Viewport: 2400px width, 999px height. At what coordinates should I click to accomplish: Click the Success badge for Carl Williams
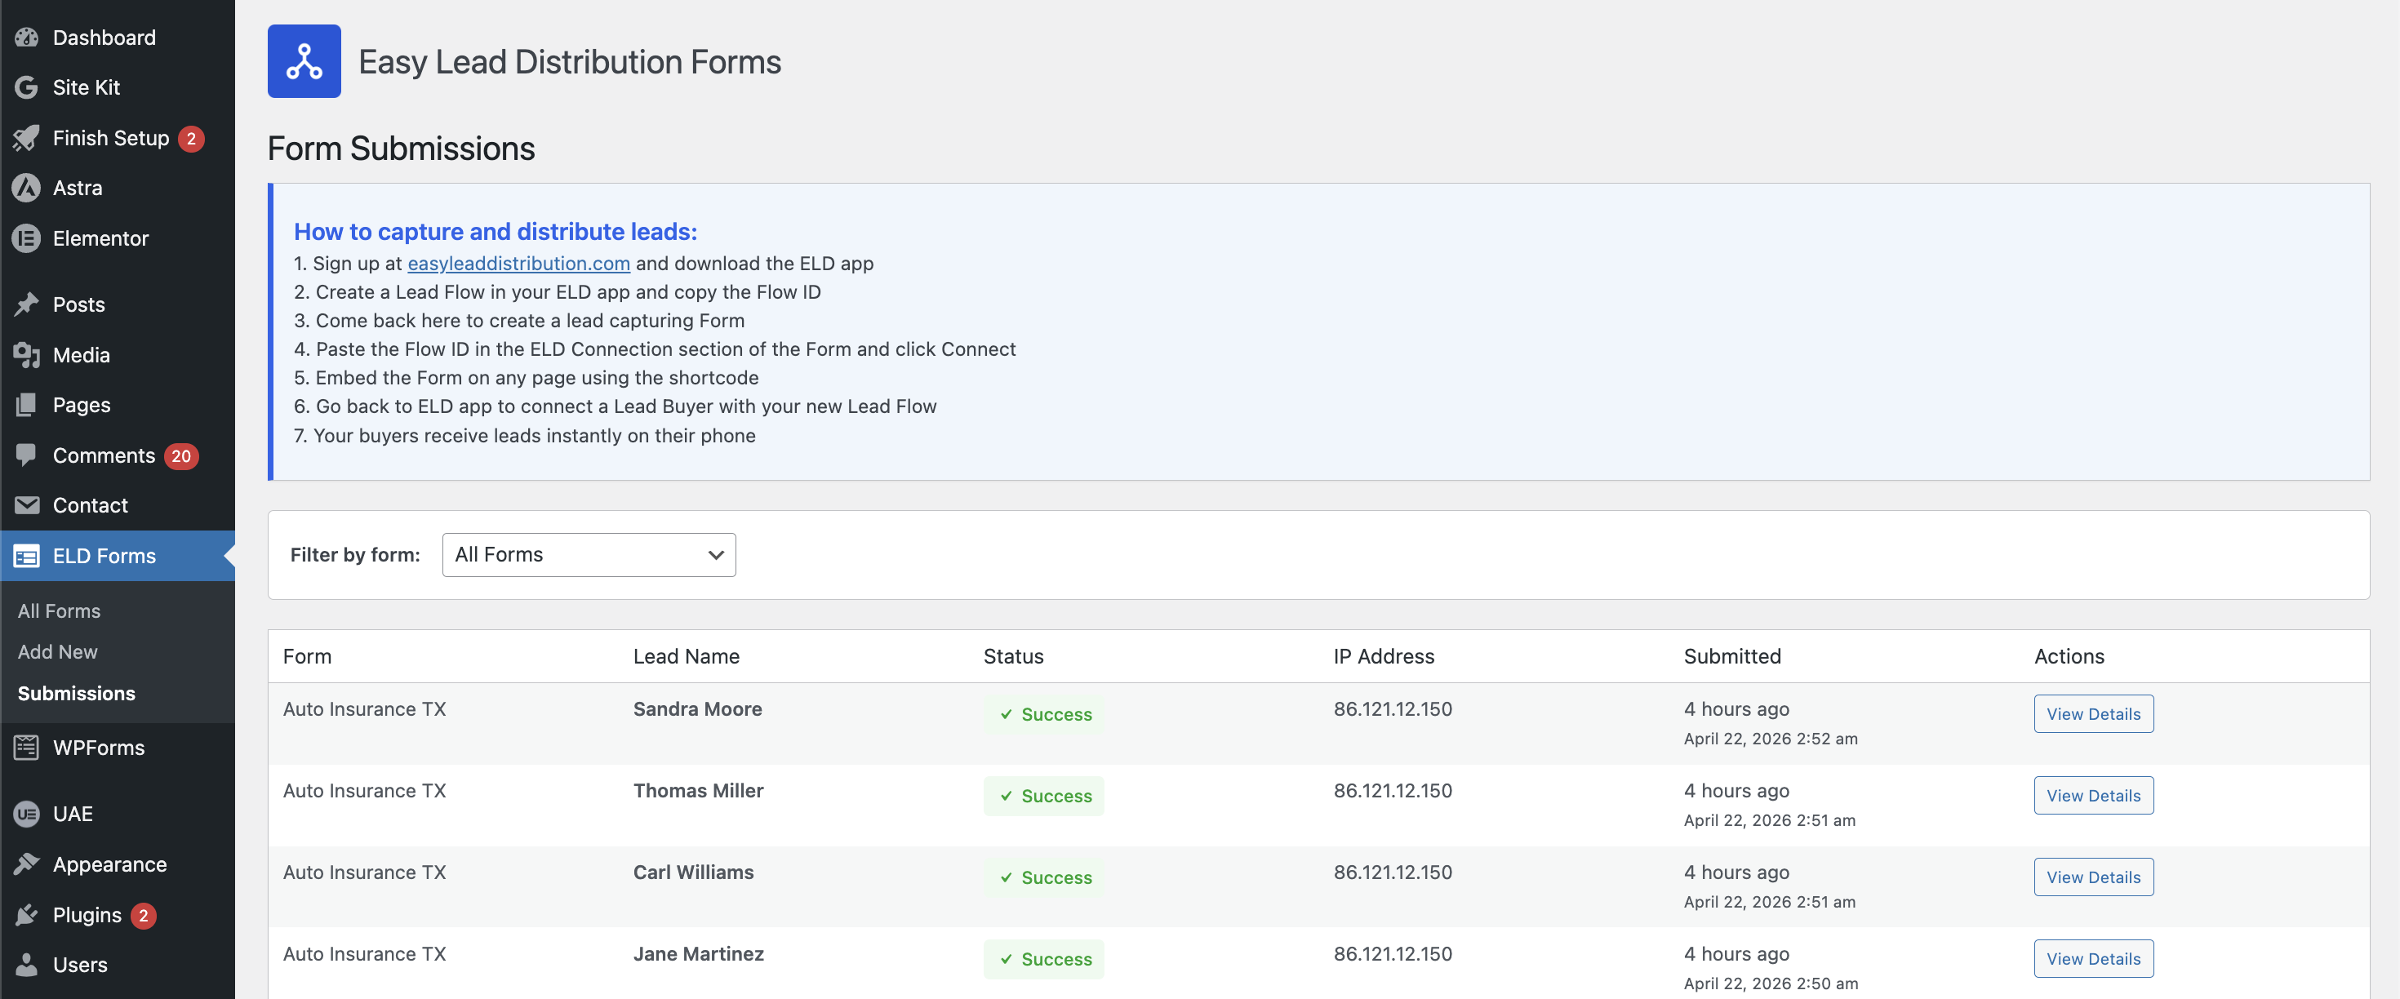pos(1042,877)
